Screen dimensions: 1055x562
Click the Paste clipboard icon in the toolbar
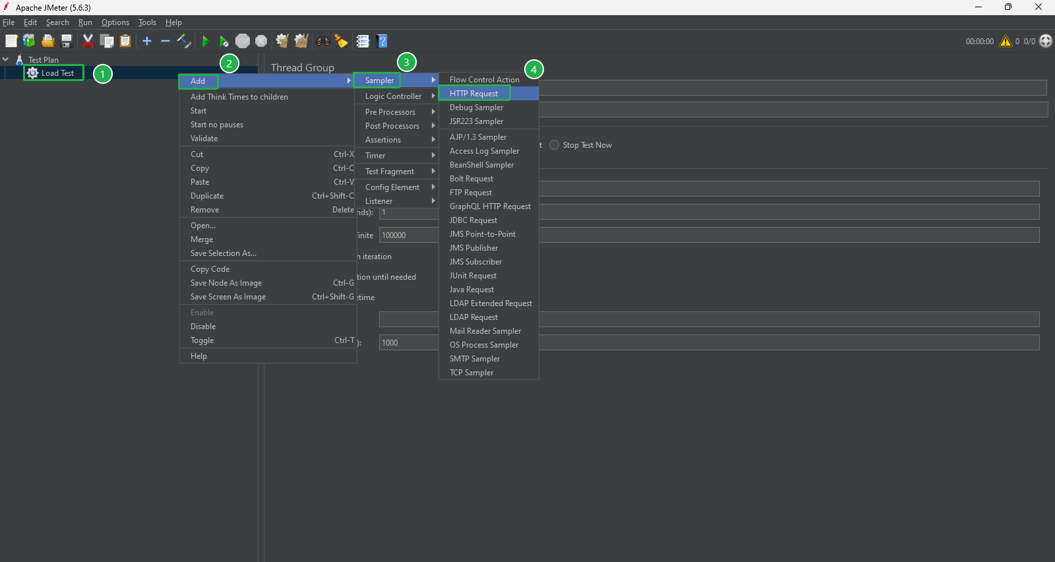125,41
